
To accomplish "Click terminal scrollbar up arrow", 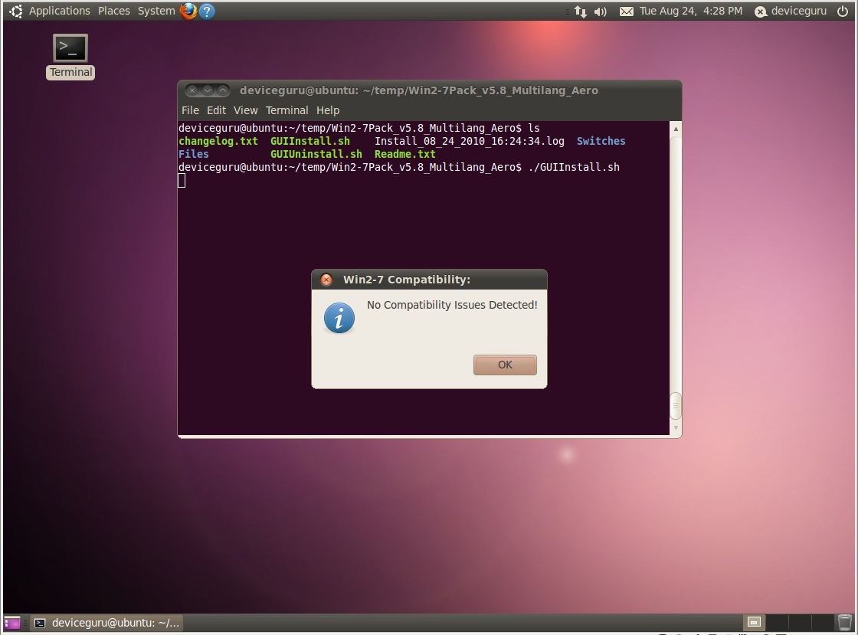I will coord(676,129).
